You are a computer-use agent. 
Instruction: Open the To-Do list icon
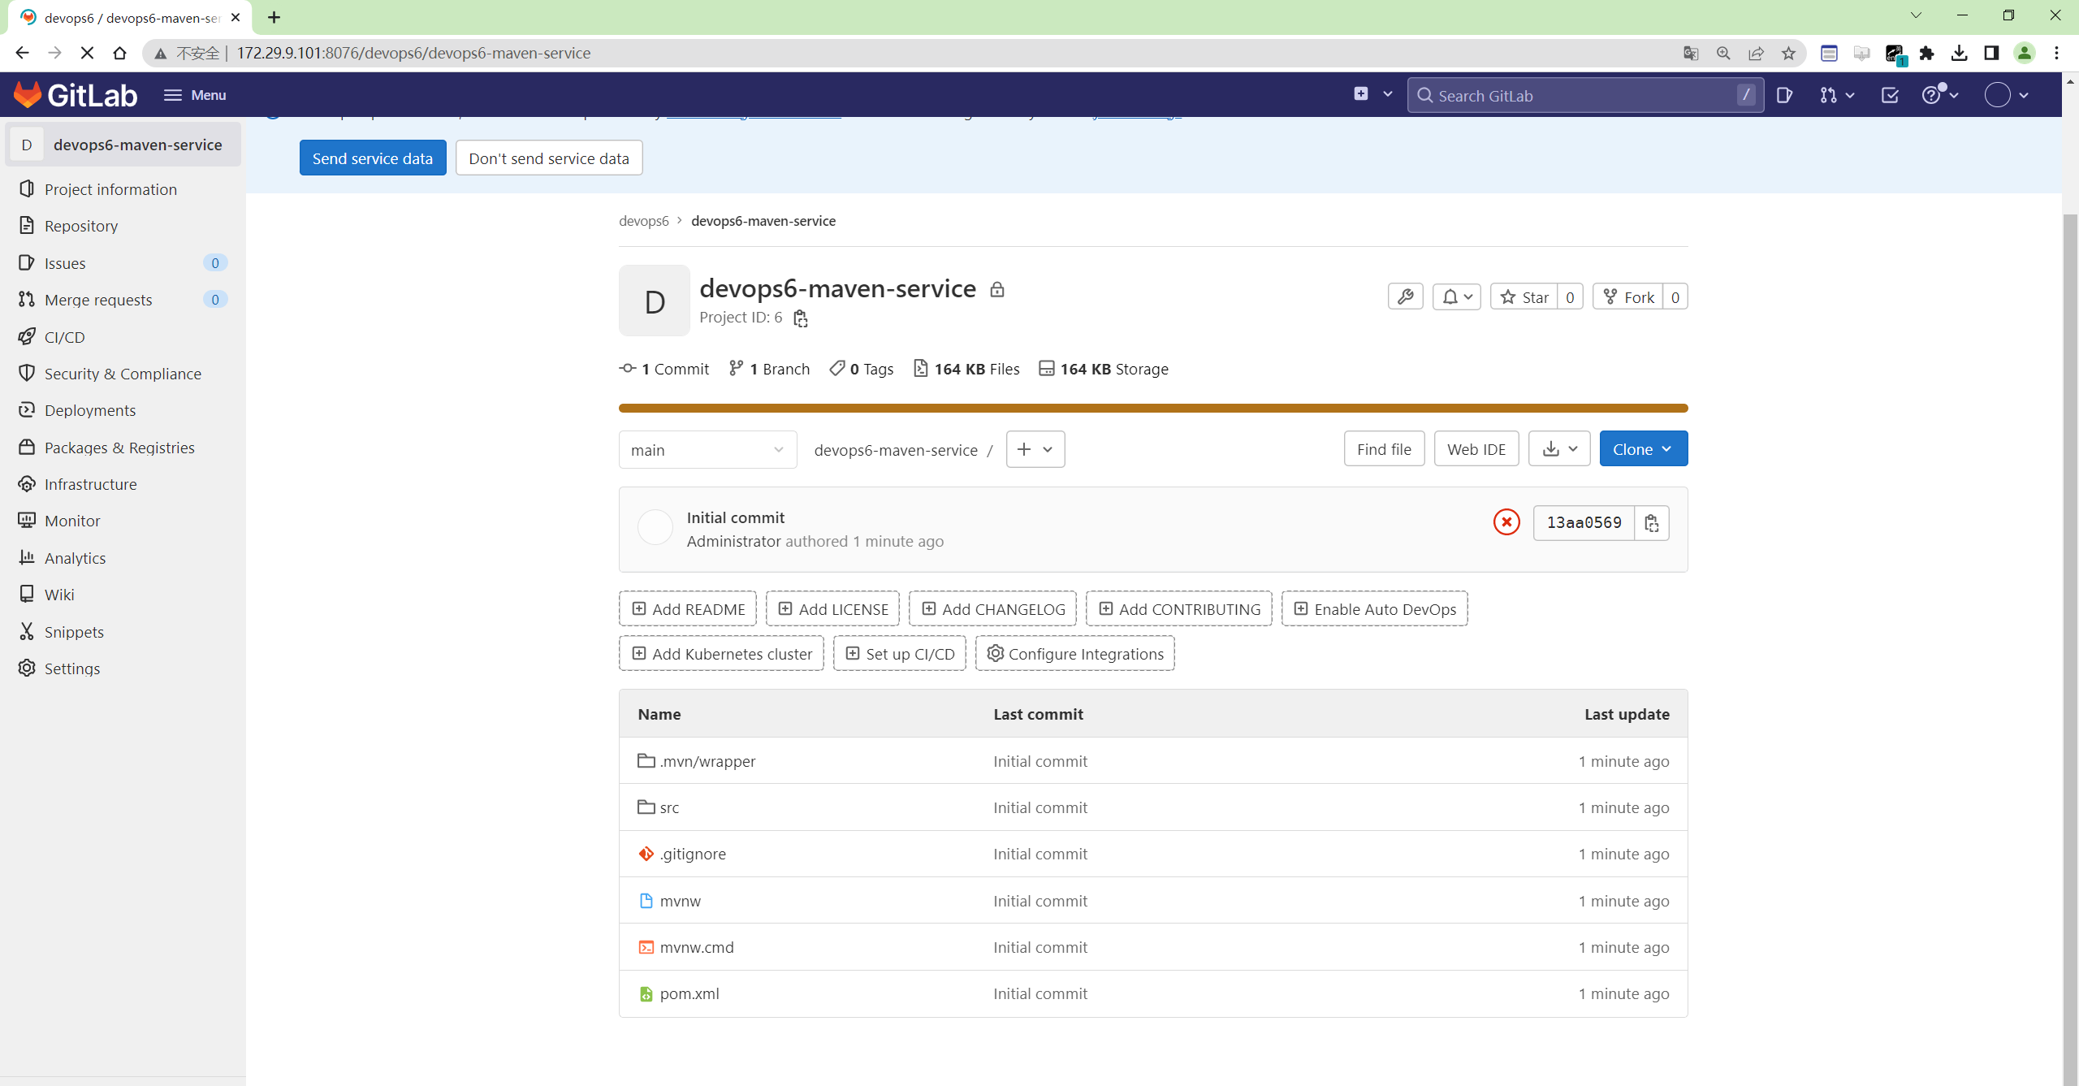[1890, 95]
